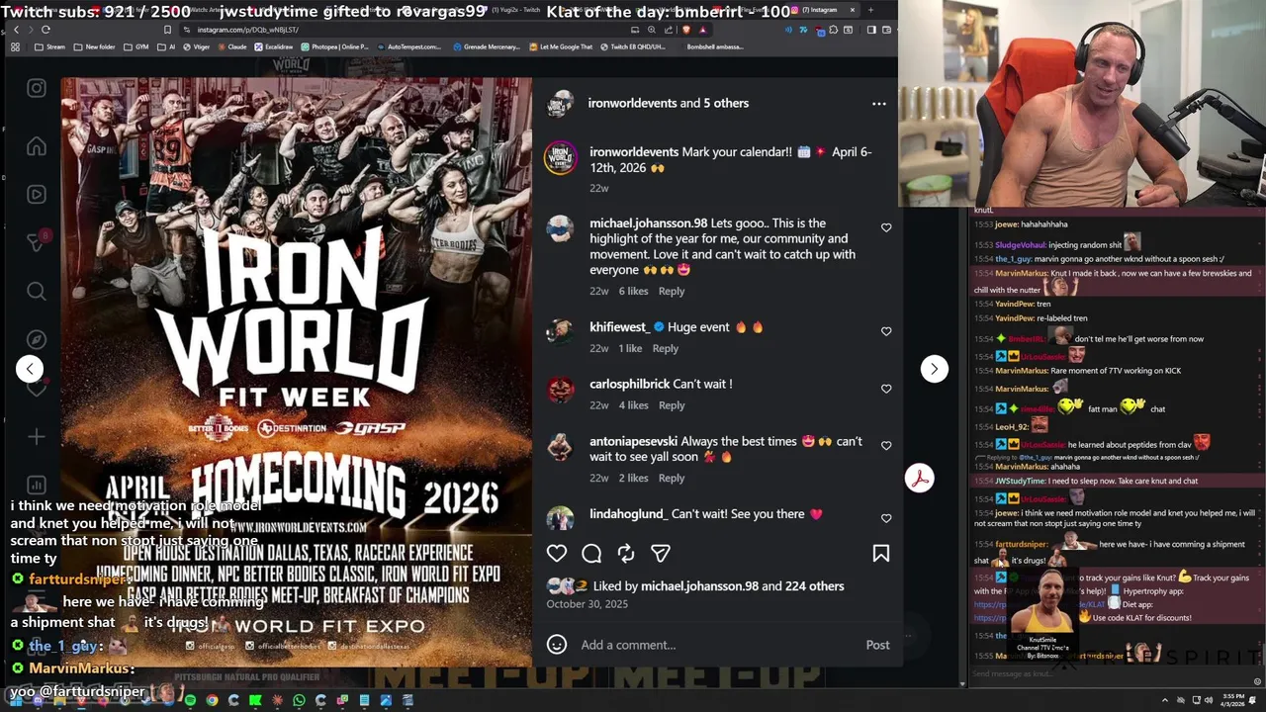
Task: Click the Iron World Fit Week post image
Action: [296, 371]
